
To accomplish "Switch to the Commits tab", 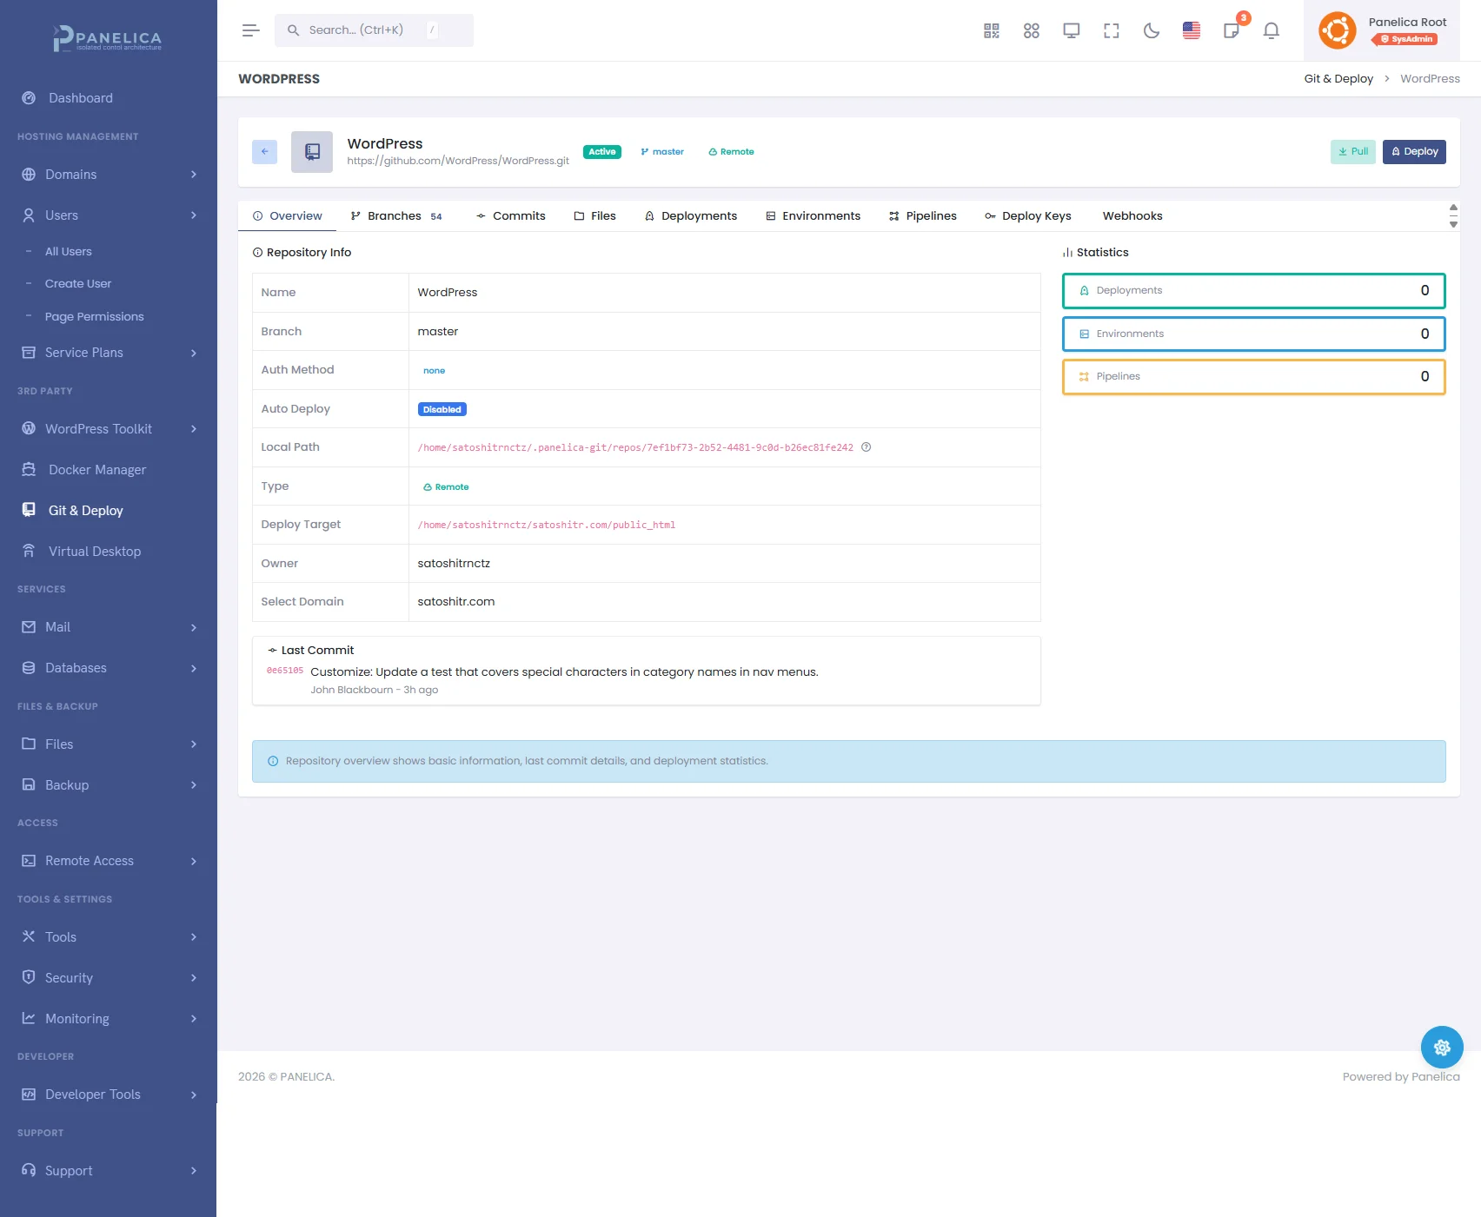I will [x=510, y=216].
